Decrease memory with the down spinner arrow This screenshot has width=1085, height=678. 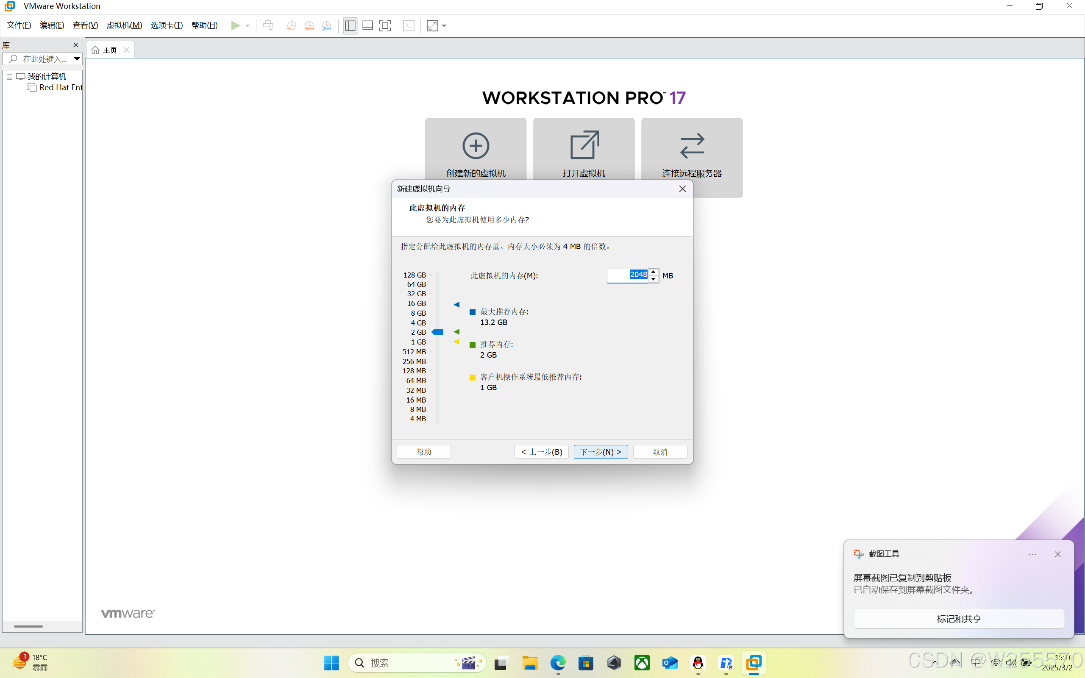click(x=654, y=279)
